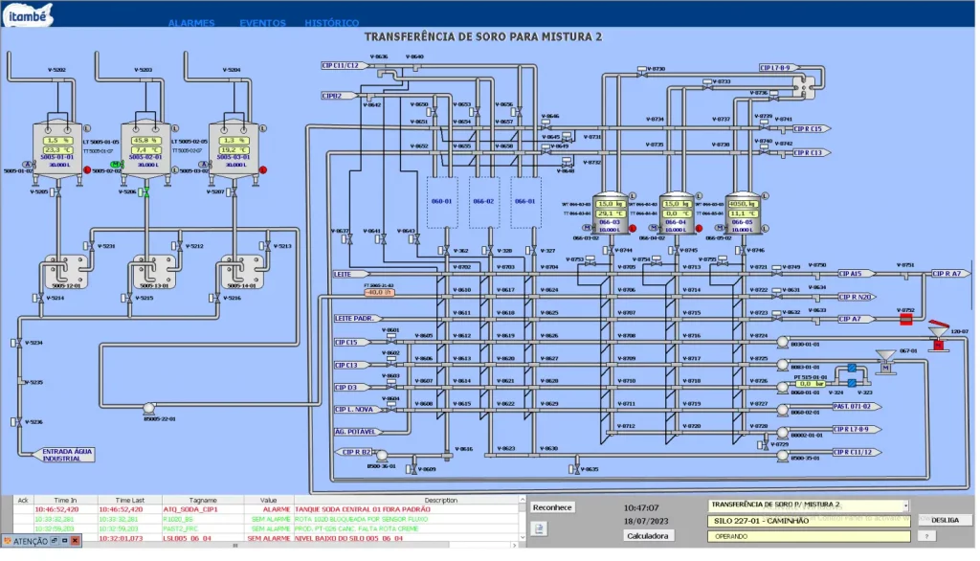Click pump B030-01-01 symbol
The height and width of the screenshot is (561, 980).
pos(782,343)
